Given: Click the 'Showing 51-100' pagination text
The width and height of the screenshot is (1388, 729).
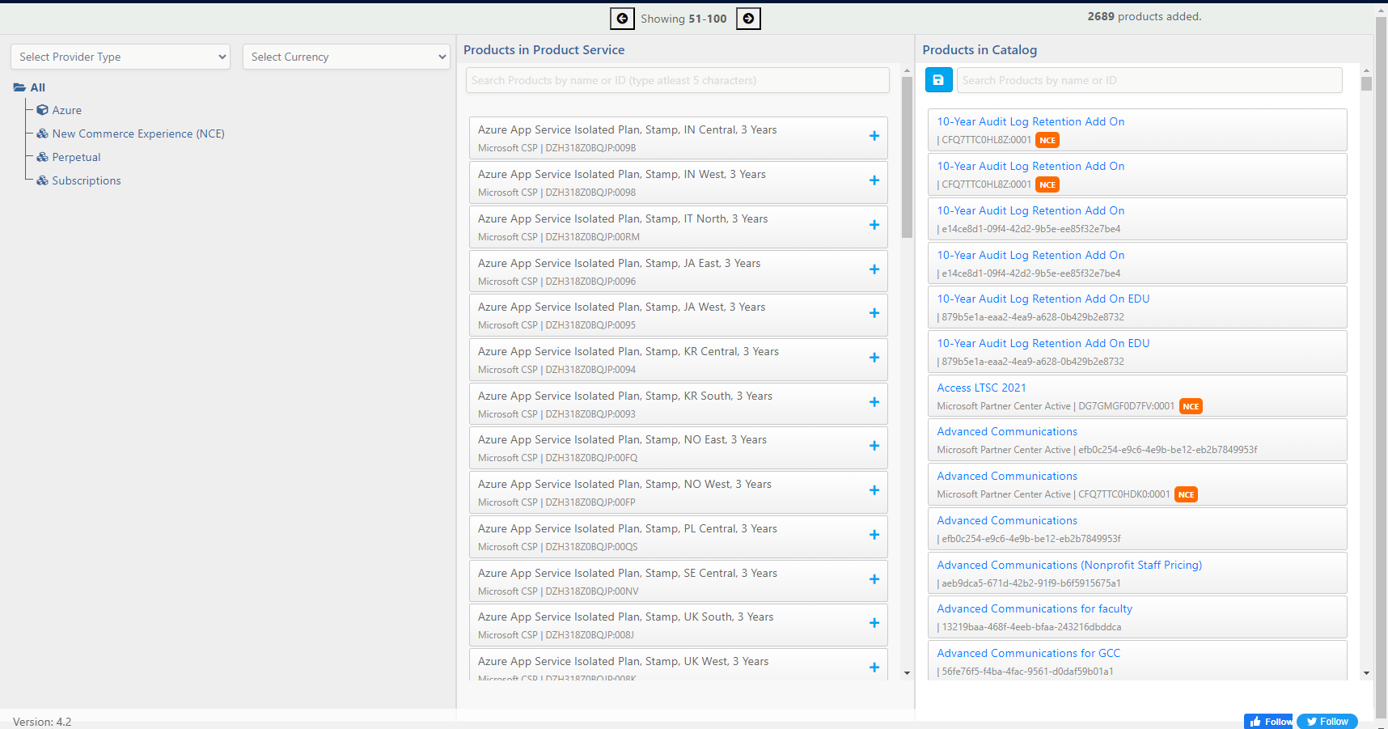Looking at the screenshot, I should 683,19.
